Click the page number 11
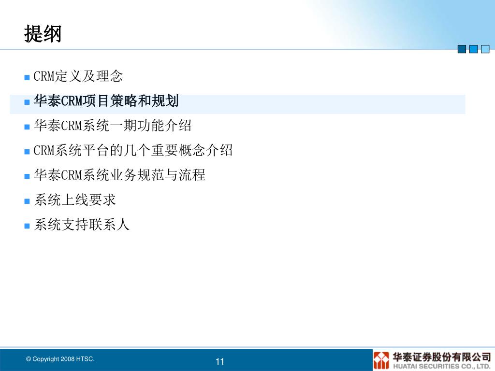The width and height of the screenshot is (495, 371). tap(220, 361)
